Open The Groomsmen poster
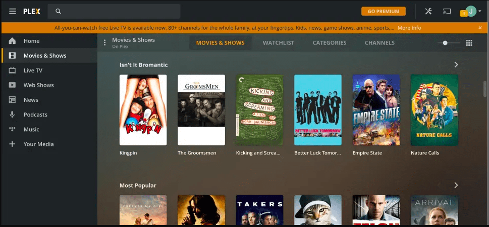 (x=201, y=110)
